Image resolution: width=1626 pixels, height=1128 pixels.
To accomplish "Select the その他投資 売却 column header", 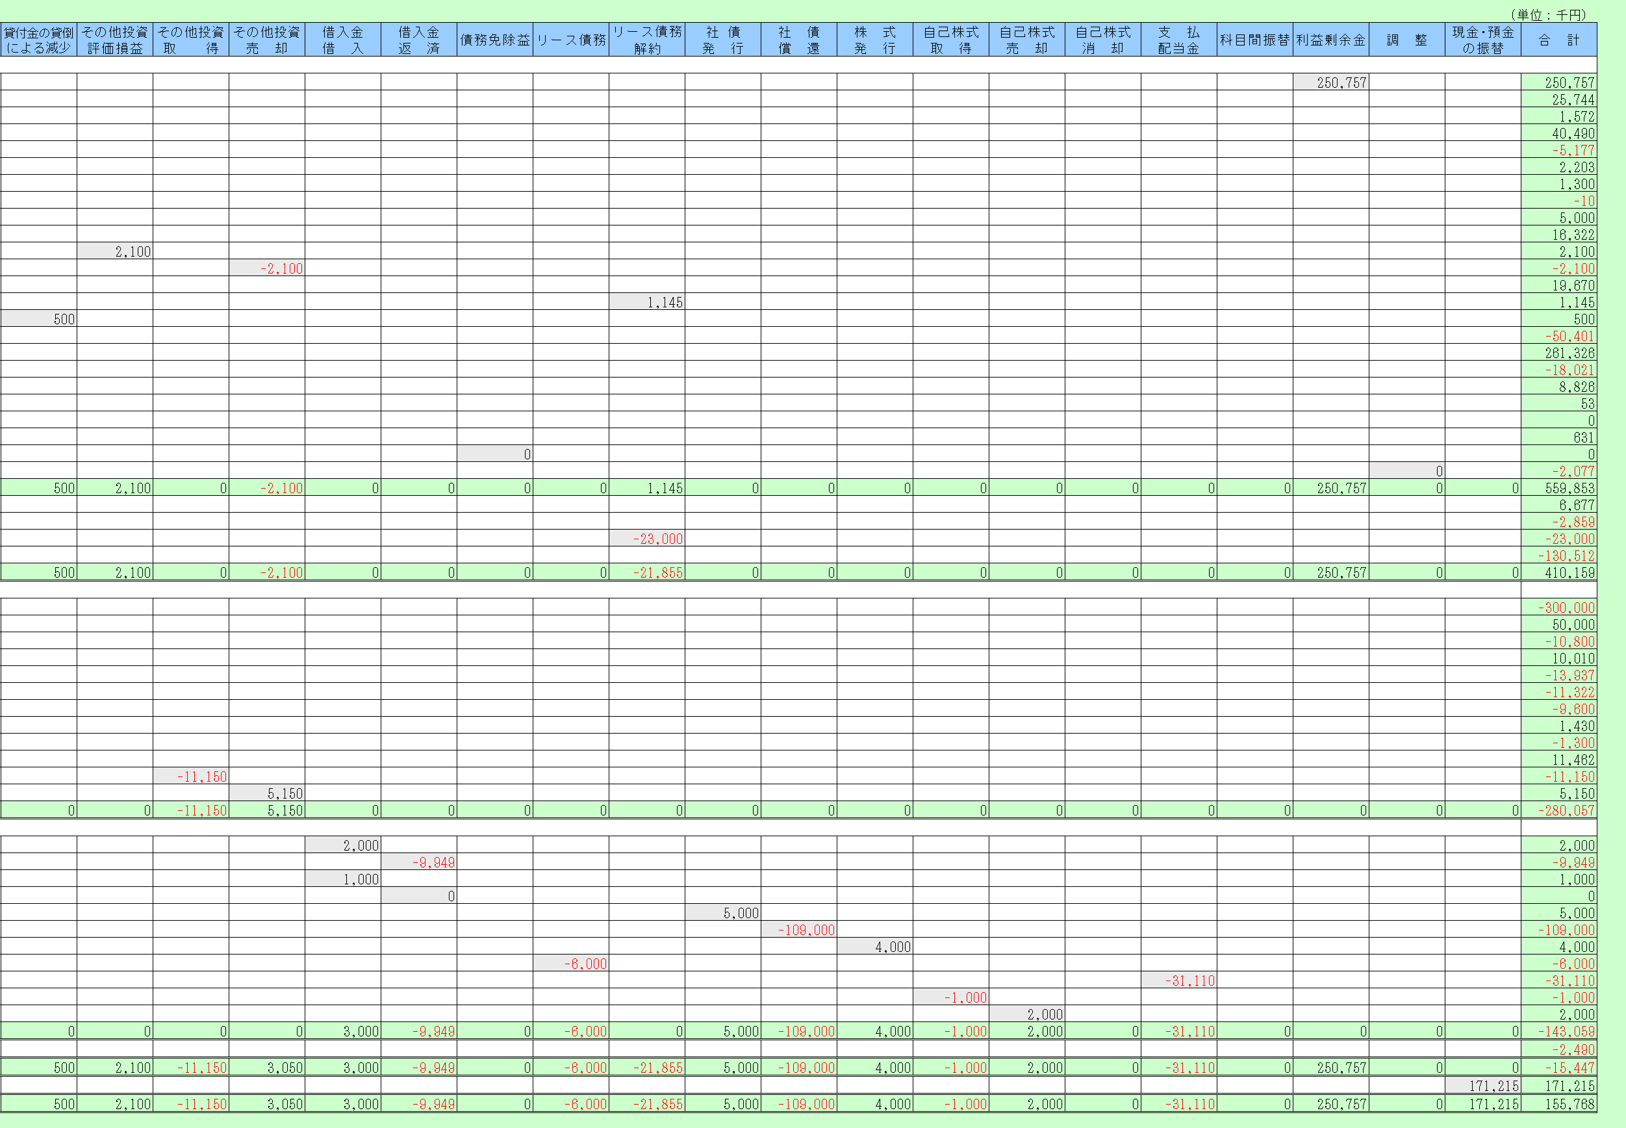I will pos(266,40).
